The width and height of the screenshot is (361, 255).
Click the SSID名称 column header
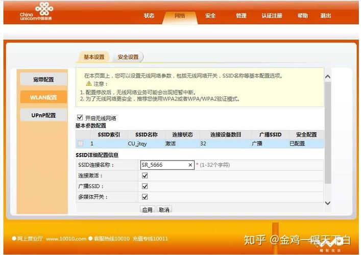147,135
